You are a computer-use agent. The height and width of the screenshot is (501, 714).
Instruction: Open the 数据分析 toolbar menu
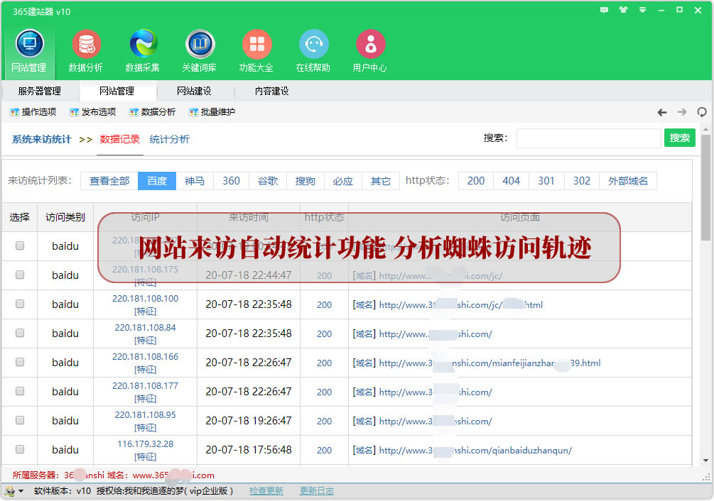pos(153,112)
